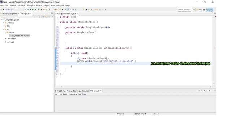Open the dropdown arrow next to Debug

tap(30, 10)
